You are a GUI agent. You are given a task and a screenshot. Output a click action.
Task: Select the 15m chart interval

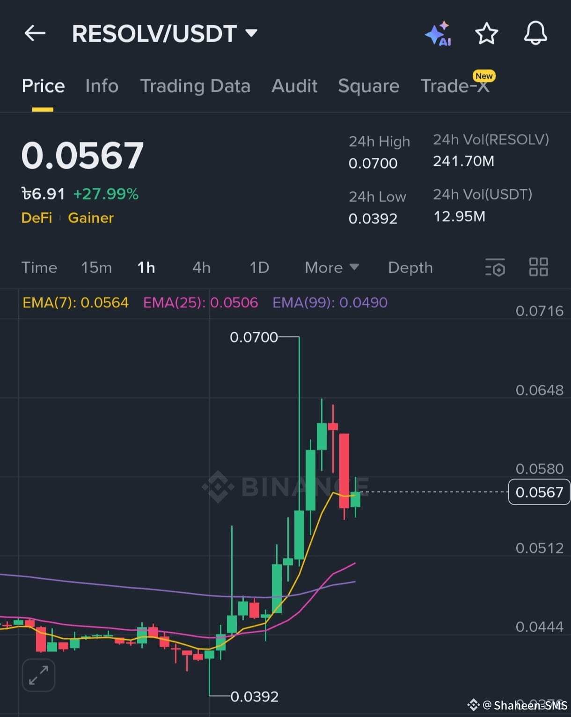click(x=96, y=268)
